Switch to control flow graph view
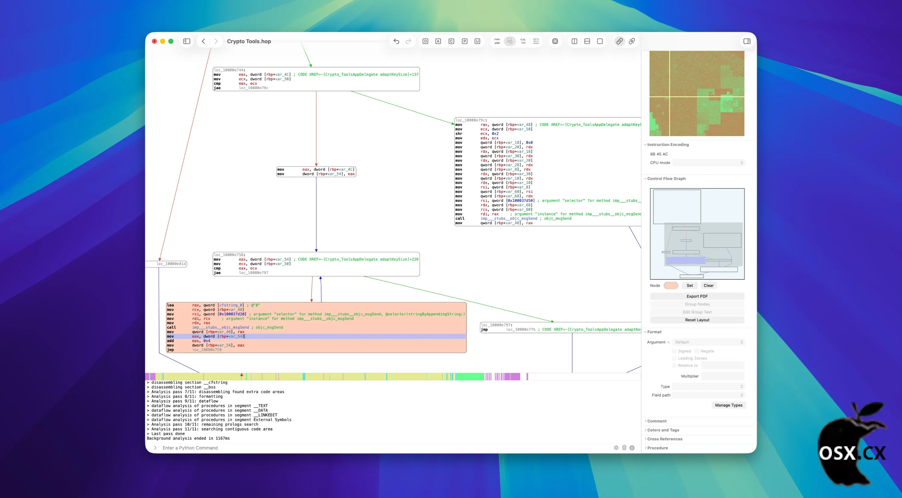This screenshot has width=902, height=498. tap(510, 41)
